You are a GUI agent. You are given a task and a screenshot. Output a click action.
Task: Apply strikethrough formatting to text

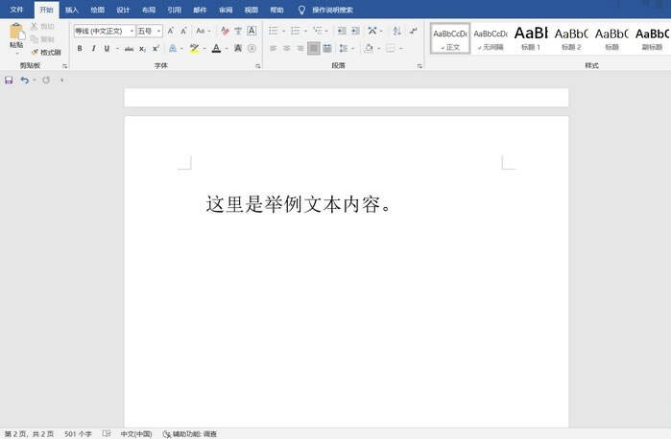(129, 48)
